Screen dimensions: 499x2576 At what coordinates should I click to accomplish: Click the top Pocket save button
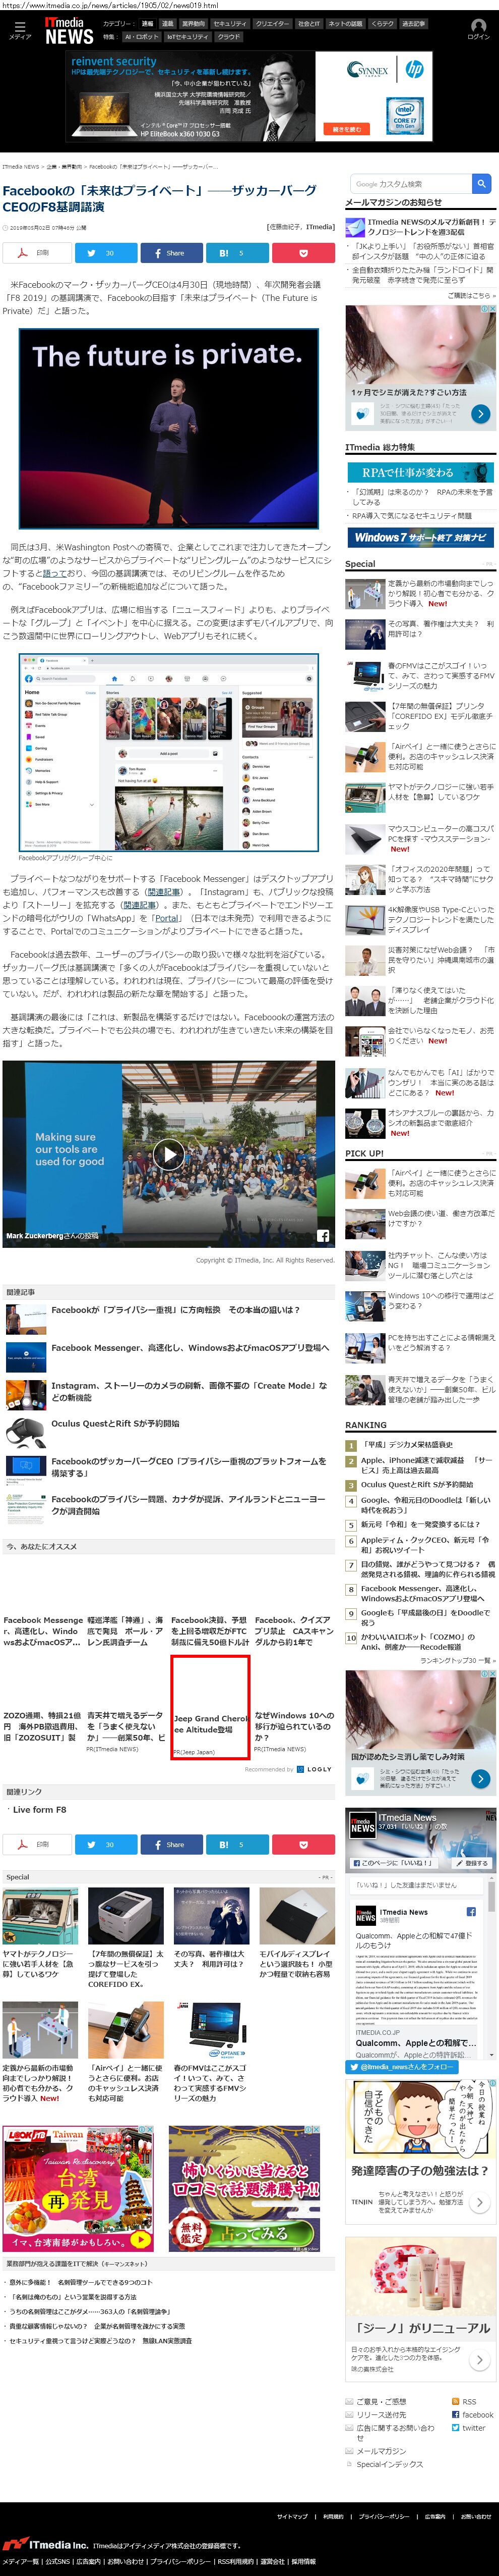click(304, 253)
